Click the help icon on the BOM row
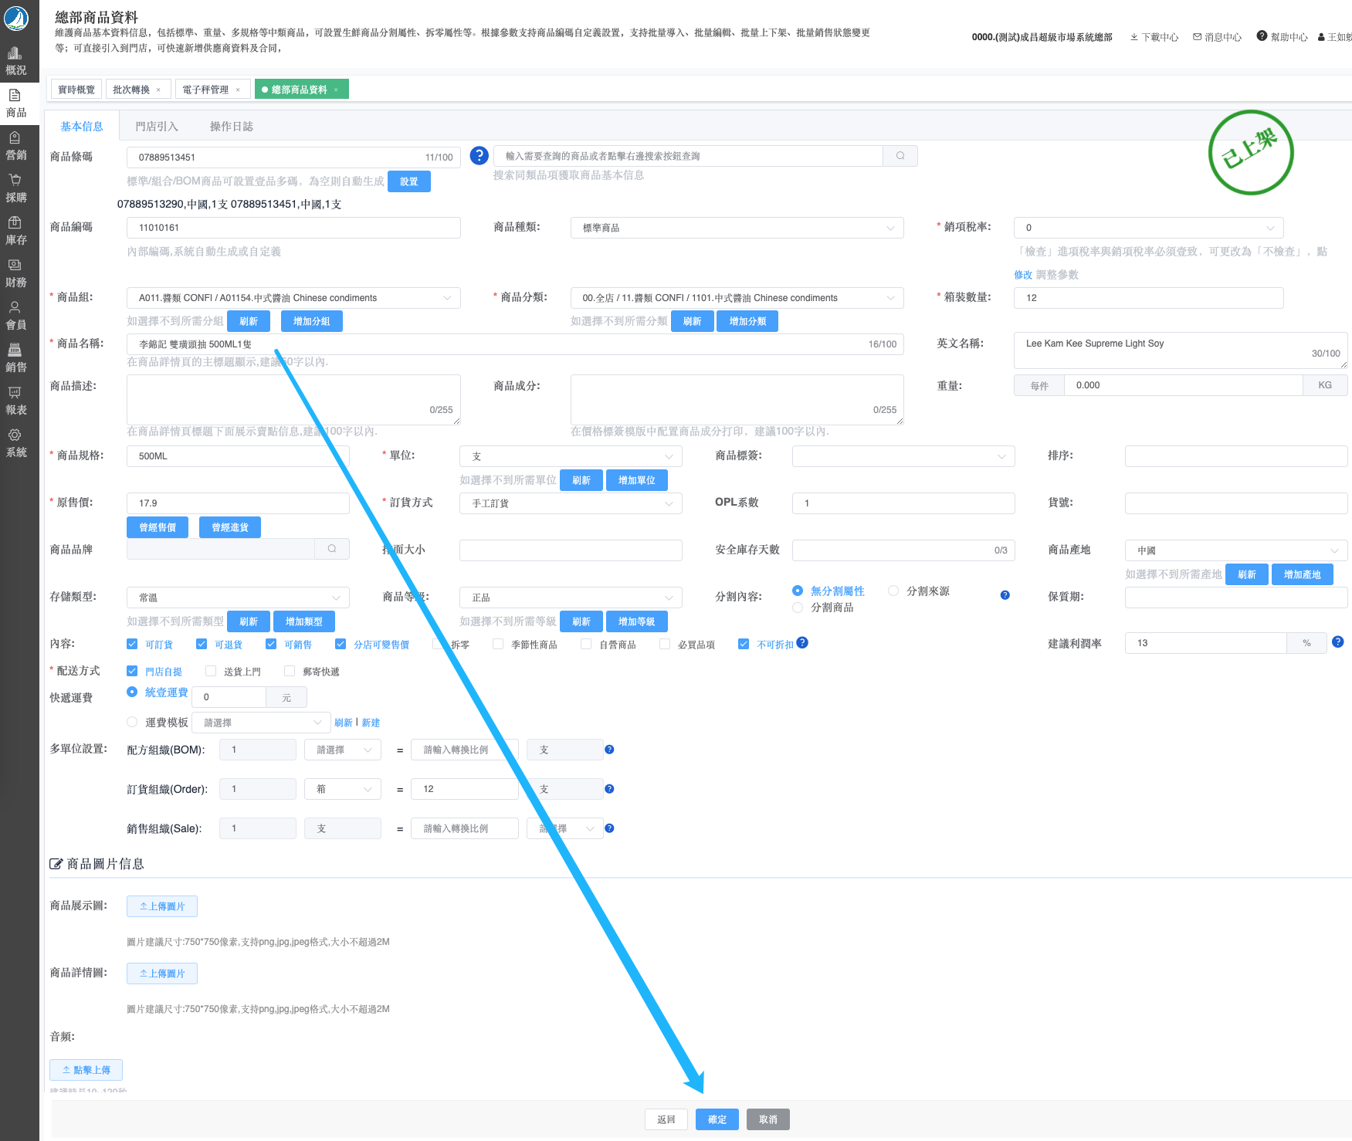 [x=609, y=750]
